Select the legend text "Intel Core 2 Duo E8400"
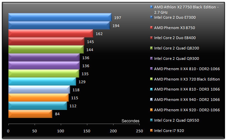Viewport: 228px width, 140px height. (x=175, y=38)
